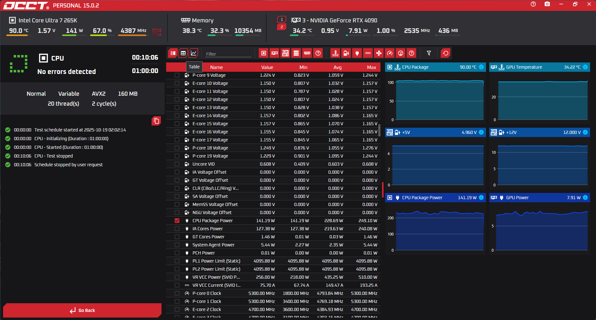Image resolution: width=596 pixels, height=320 pixels.
Task: Click the reset min/max values icon
Action: click(445, 53)
